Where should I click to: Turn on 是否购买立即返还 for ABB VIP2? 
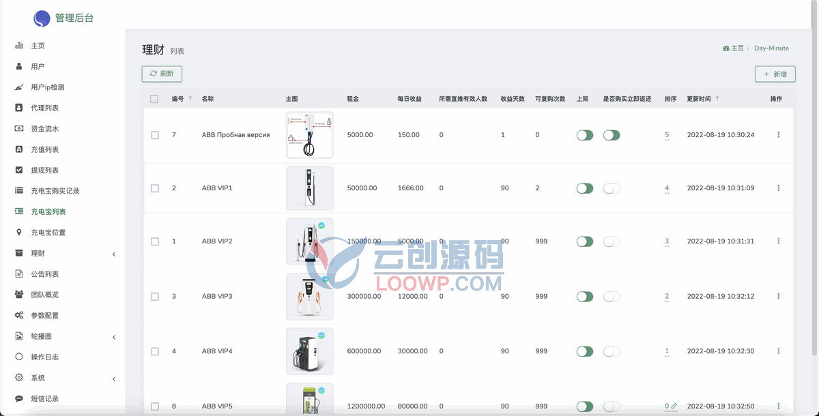612,241
